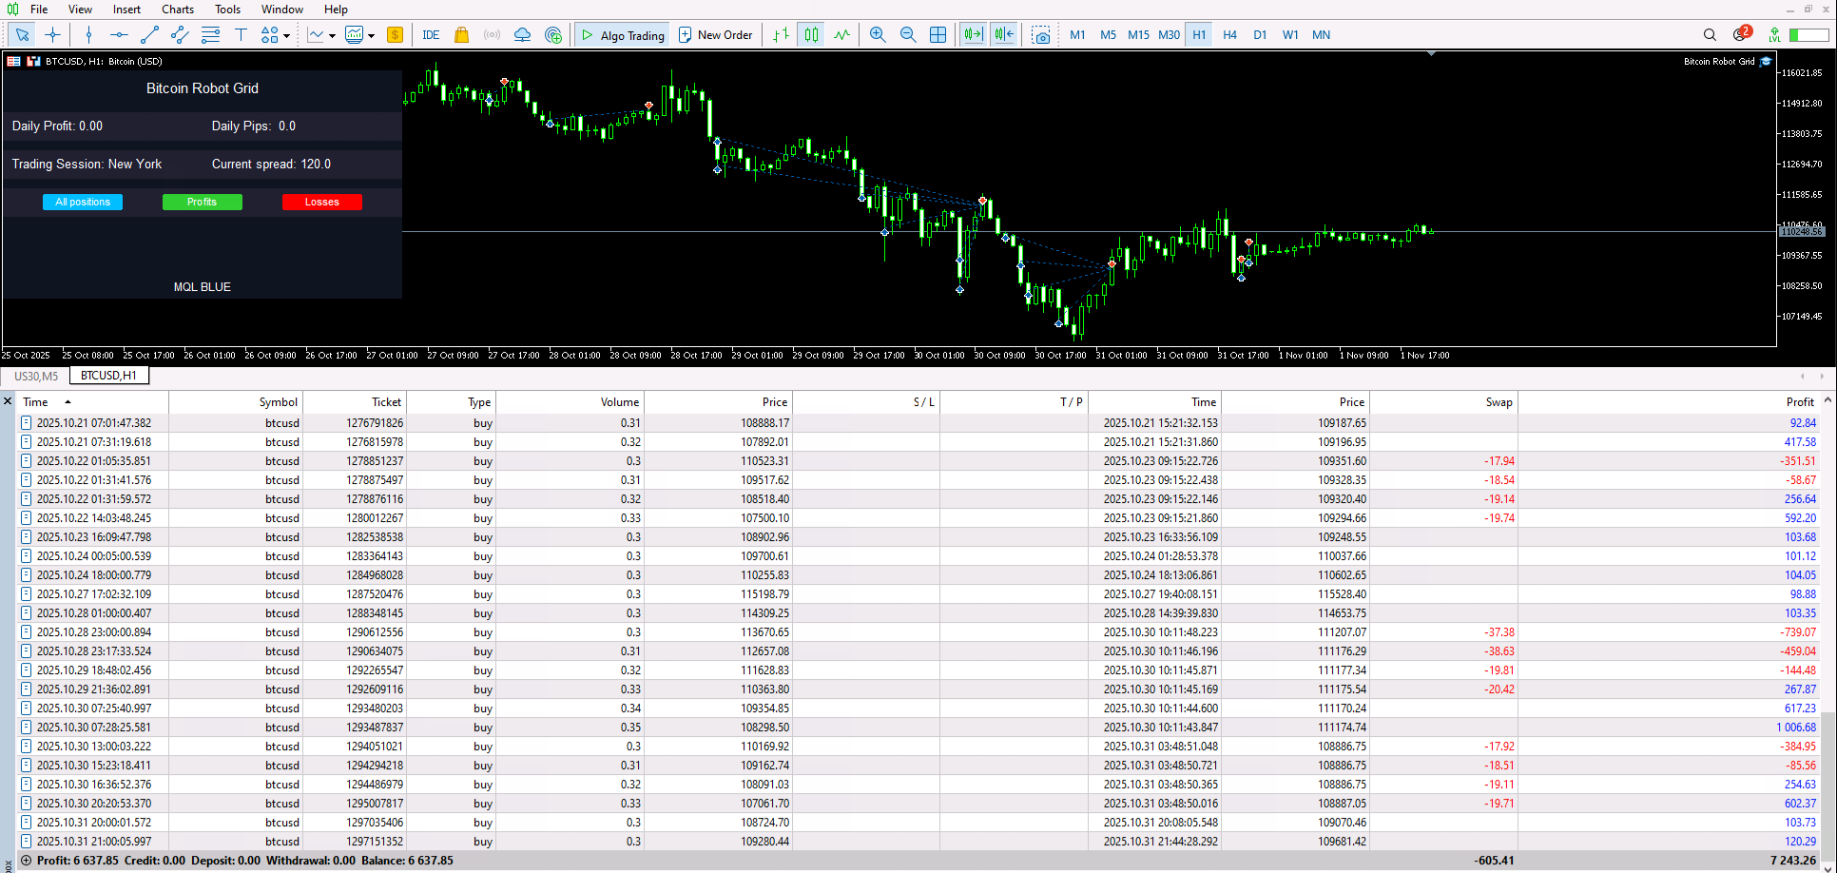The image size is (1837, 873).
Task: Click the Balance summary row
Action: 918,861
